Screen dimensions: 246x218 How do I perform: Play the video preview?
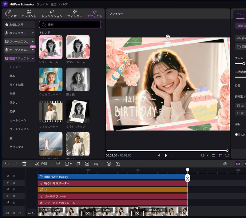tap(166, 155)
